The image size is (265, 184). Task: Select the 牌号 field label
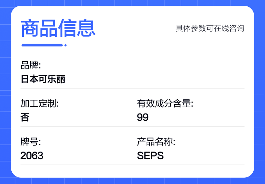(x=31, y=142)
